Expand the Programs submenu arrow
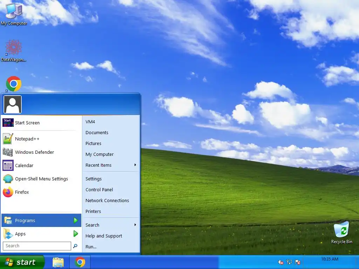This screenshot has width=359, height=269. click(76, 220)
